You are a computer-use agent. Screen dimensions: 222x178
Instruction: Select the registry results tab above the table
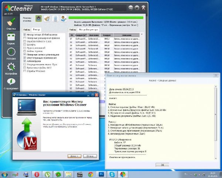[x=88, y=30]
